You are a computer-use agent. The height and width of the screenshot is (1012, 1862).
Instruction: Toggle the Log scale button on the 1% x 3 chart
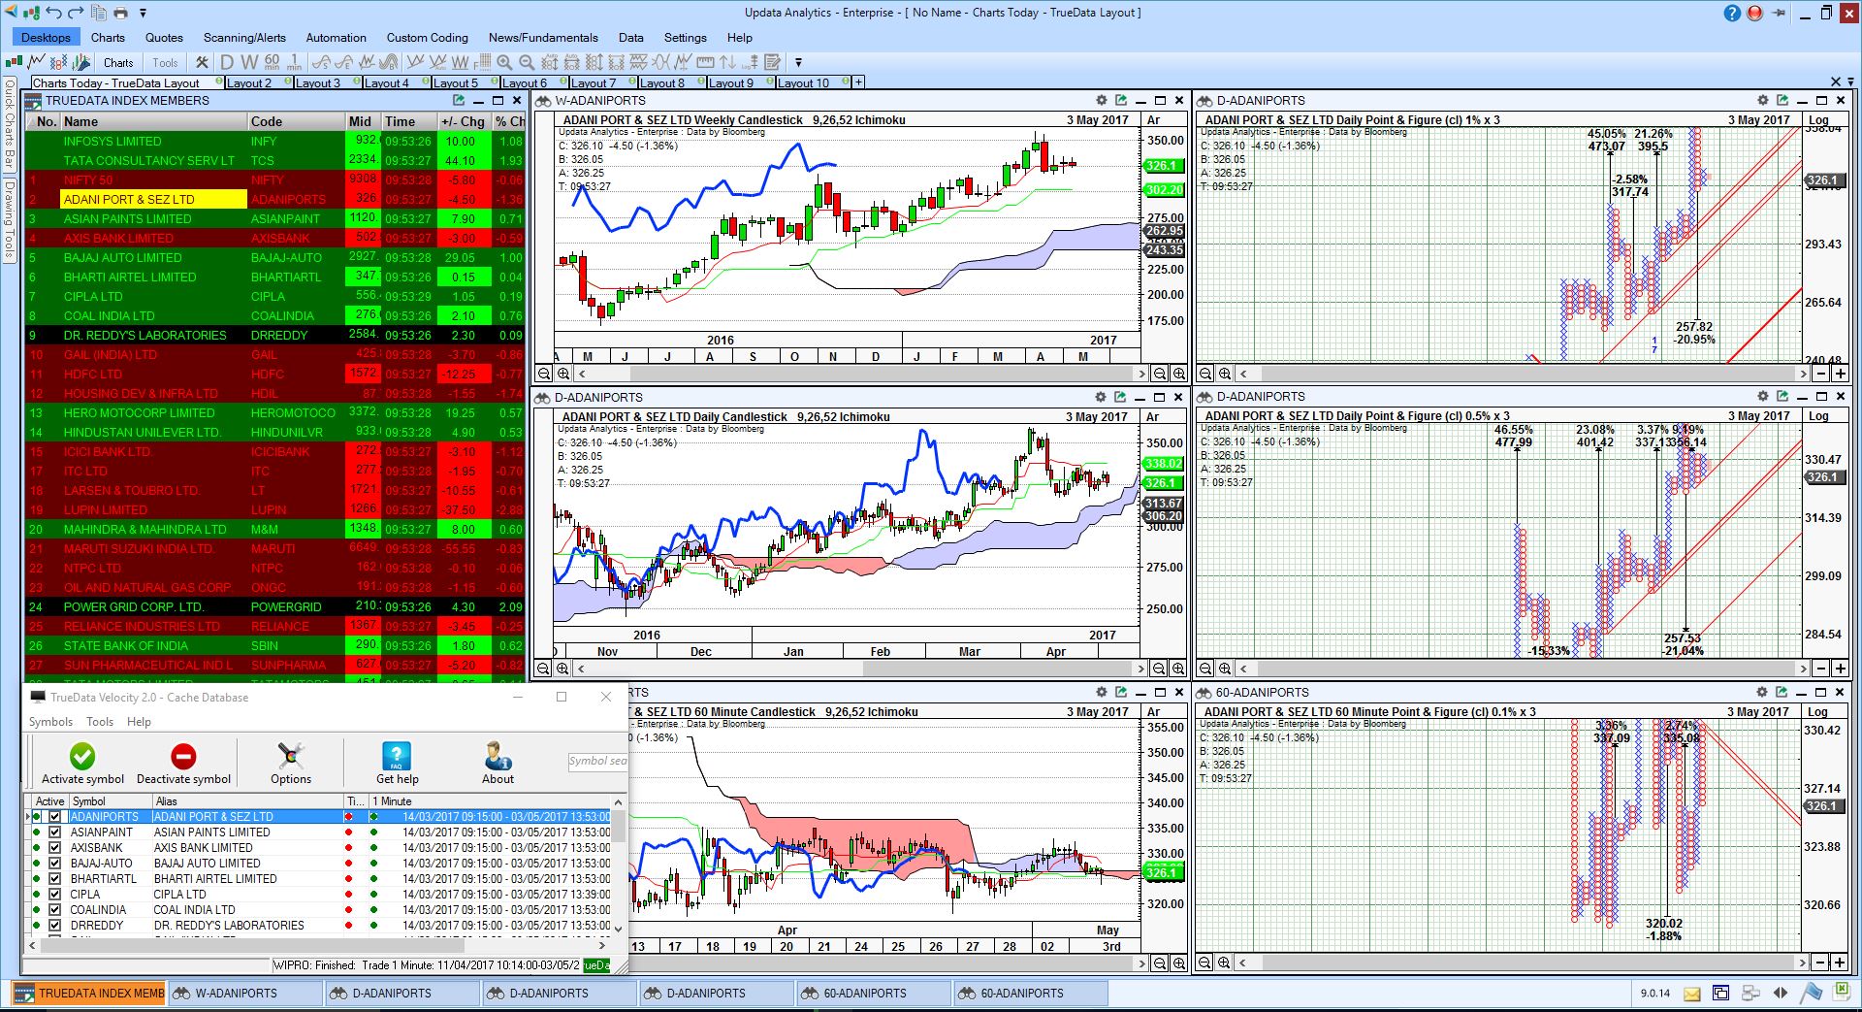pos(1818,120)
